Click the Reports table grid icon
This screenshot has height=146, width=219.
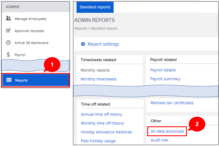(9, 80)
